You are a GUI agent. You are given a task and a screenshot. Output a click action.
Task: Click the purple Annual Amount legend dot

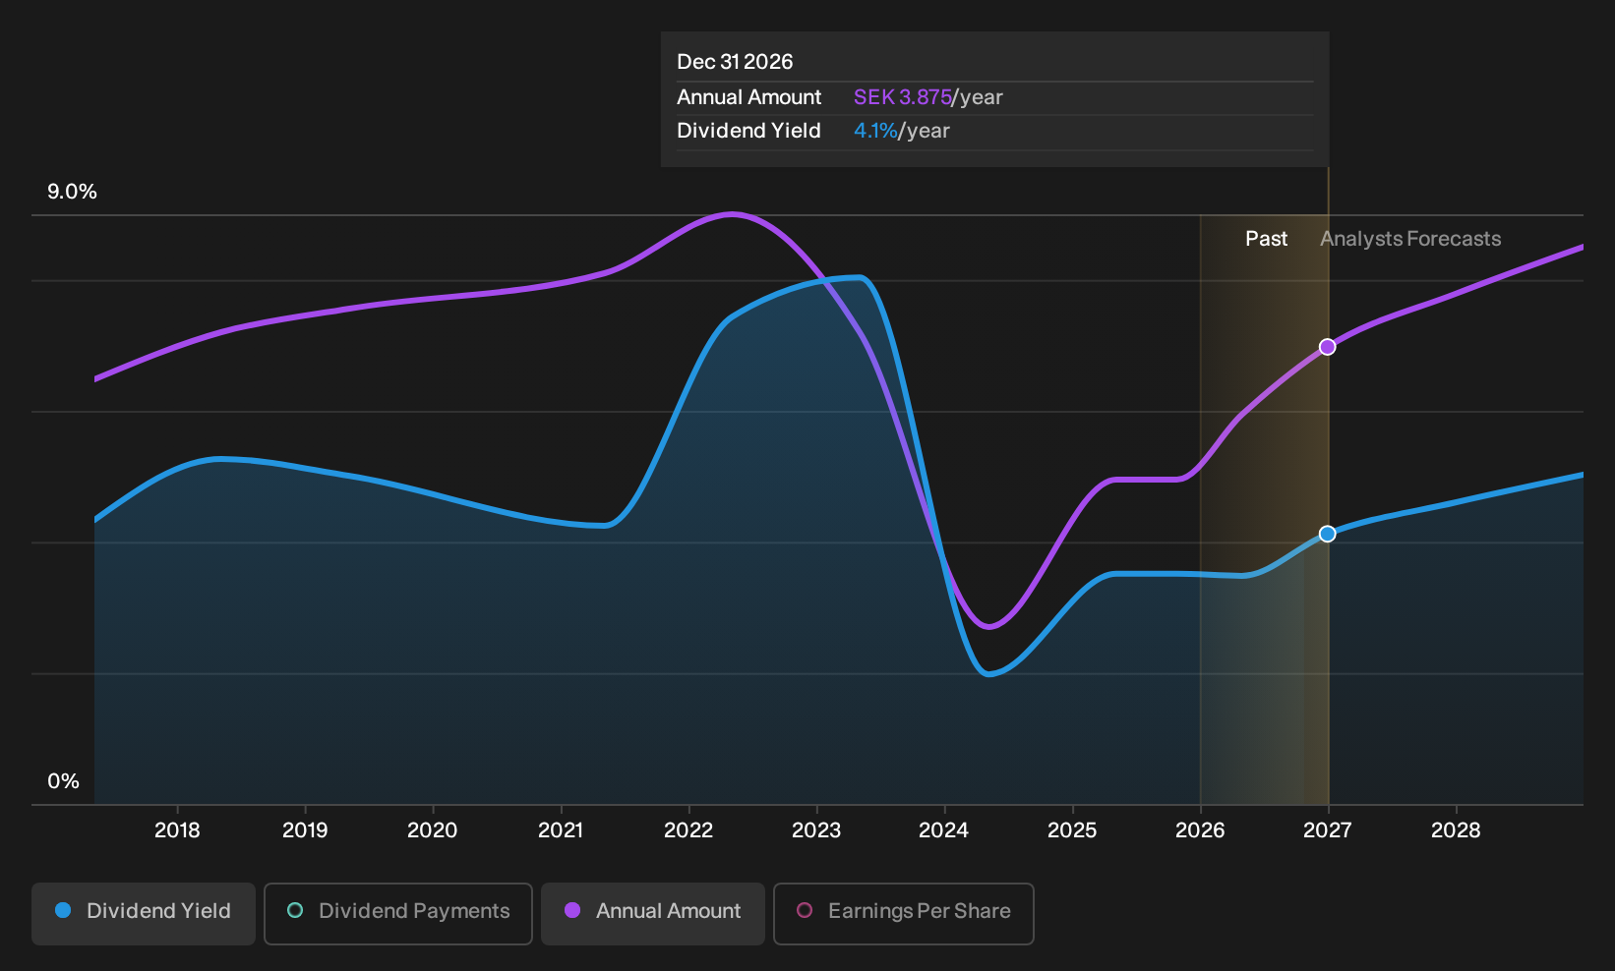572,910
